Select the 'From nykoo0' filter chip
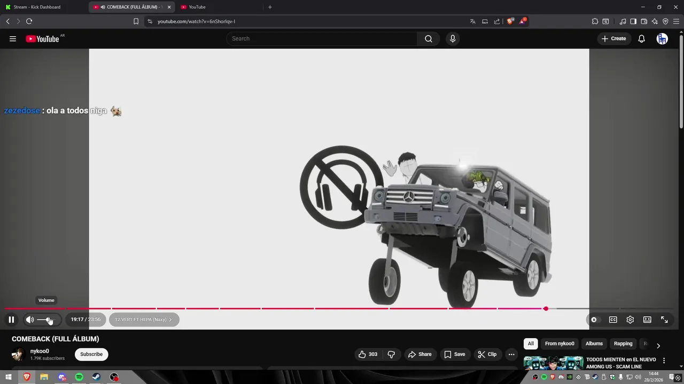This screenshot has height=384, width=684. pyautogui.click(x=559, y=343)
